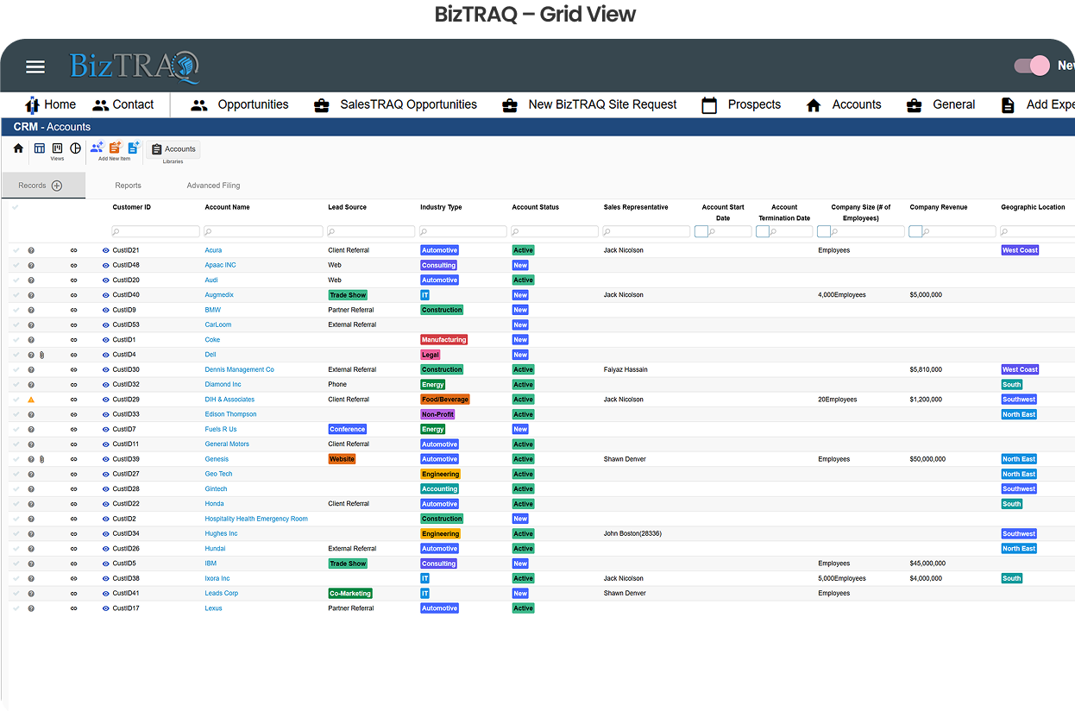Open the Leads Corp account link
This screenshot has height=718, width=1075.
(221, 594)
